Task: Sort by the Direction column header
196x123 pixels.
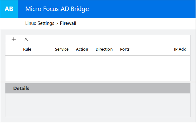Action: [x=104, y=49]
